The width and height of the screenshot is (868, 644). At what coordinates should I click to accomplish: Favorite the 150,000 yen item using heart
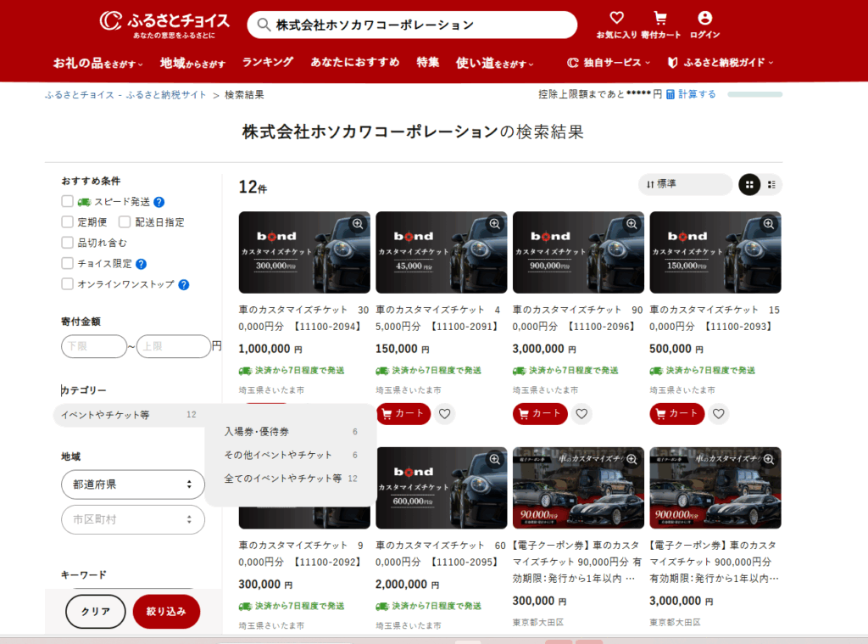click(x=446, y=413)
